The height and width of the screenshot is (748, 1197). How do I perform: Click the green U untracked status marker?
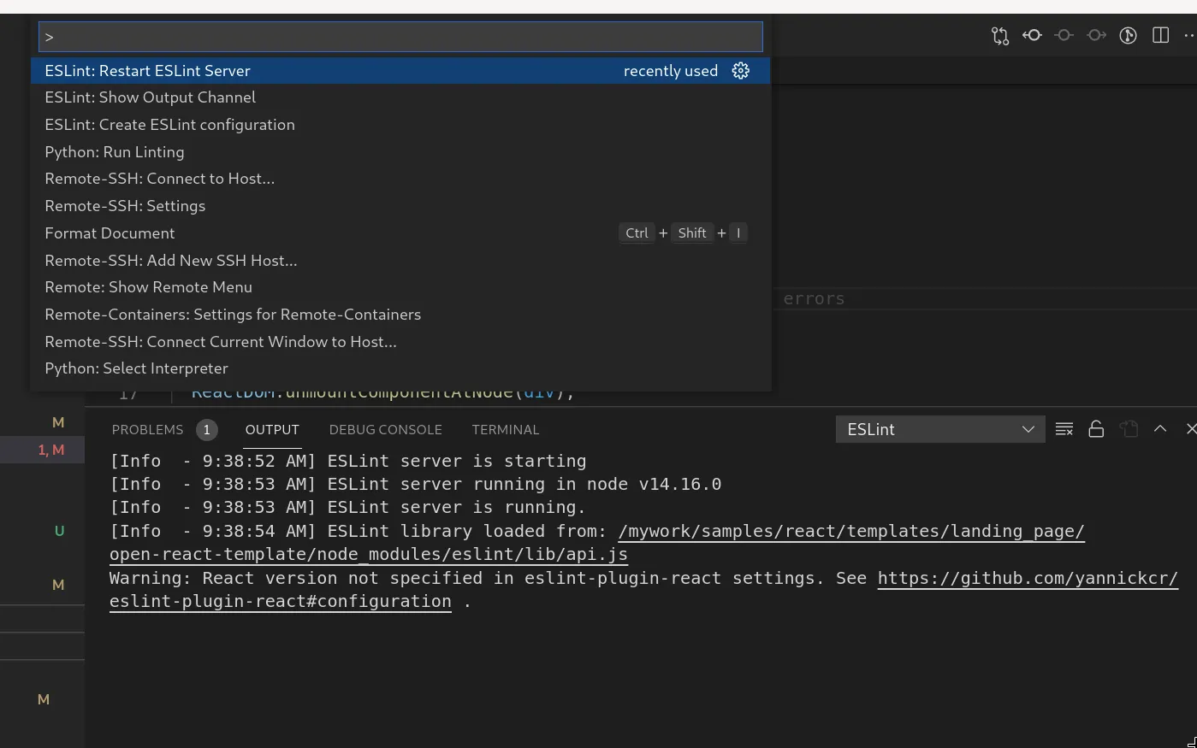tap(59, 531)
